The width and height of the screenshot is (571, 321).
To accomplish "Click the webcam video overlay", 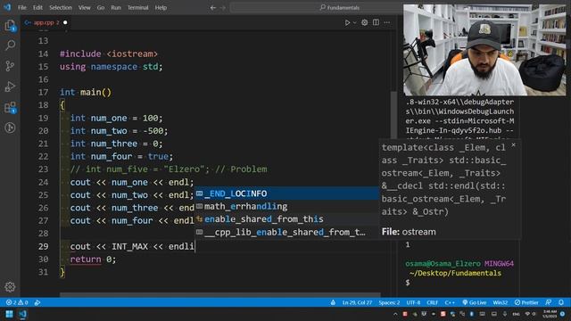I will click(484, 50).
